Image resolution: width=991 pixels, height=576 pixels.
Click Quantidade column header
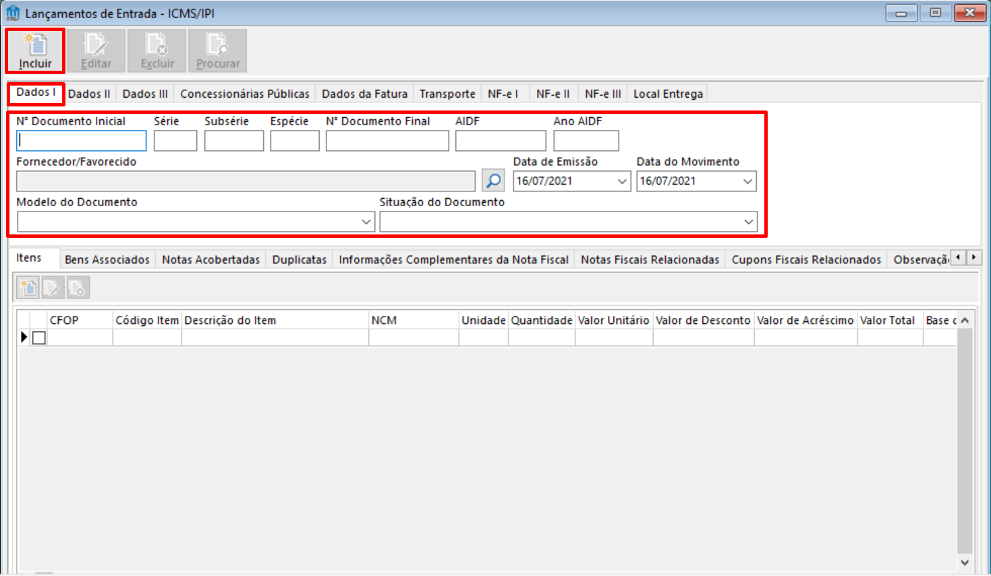tap(542, 320)
